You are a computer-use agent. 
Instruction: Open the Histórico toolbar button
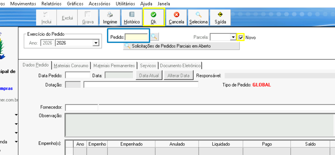coord(132,15)
